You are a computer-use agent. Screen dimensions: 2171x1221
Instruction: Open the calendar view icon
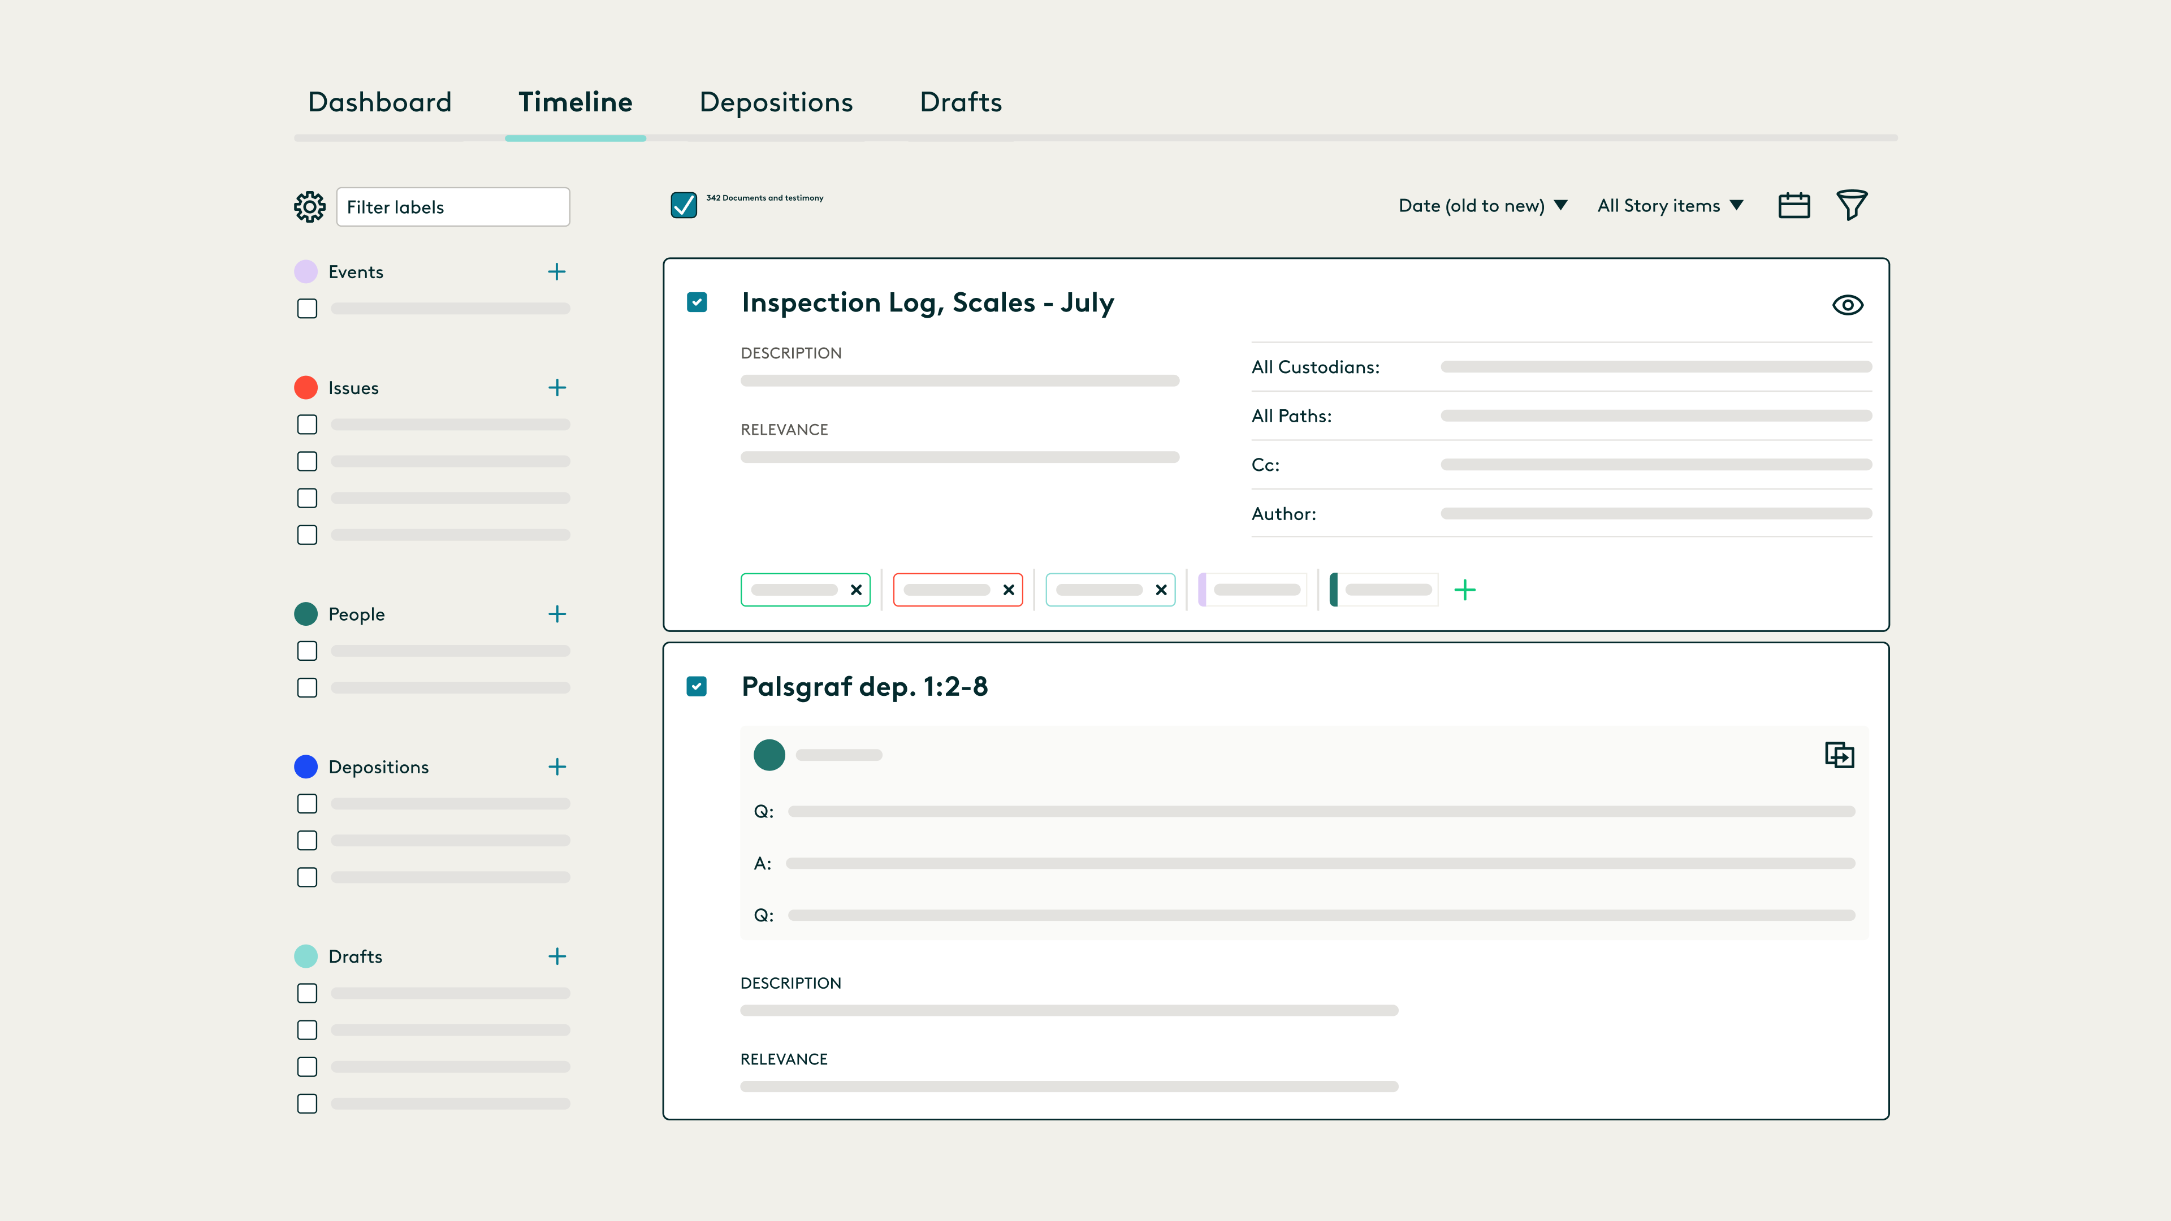pos(1794,205)
